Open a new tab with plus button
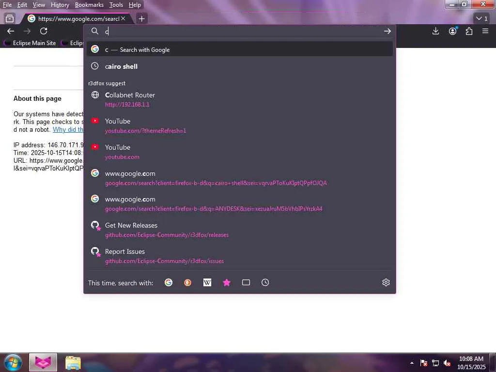Viewport: 496px width, 372px height. point(142,19)
